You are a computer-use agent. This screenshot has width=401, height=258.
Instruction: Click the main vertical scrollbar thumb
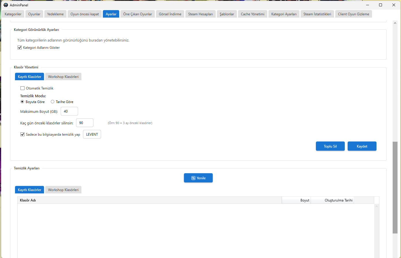point(395,188)
